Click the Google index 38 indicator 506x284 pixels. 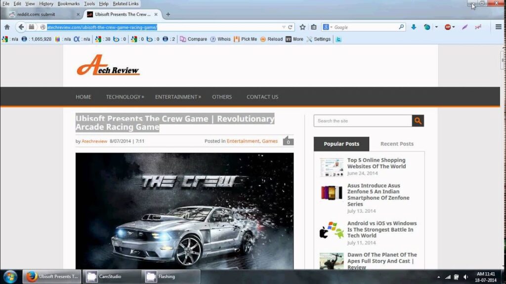click(103, 39)
